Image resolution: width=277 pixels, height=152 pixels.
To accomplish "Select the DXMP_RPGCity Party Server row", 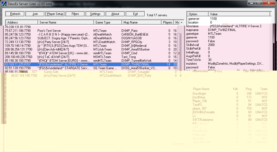I will point(53,42).
